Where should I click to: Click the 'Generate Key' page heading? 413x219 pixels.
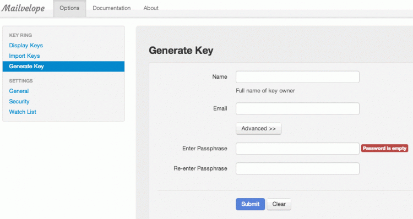point(181,50)
